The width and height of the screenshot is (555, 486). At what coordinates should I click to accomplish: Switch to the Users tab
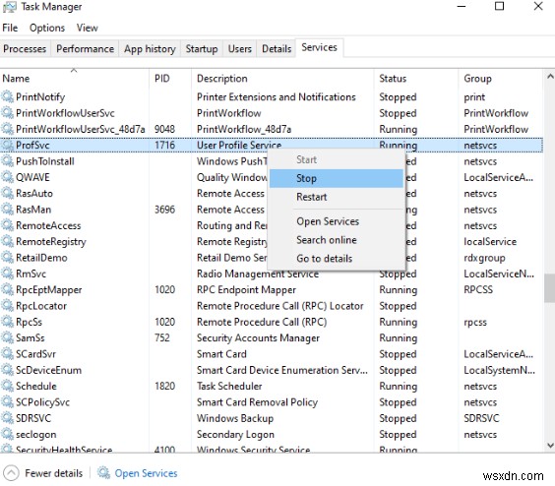[x=240, y=49]
